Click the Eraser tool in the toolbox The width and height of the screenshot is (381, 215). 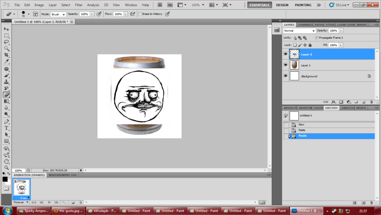(6, 95)
